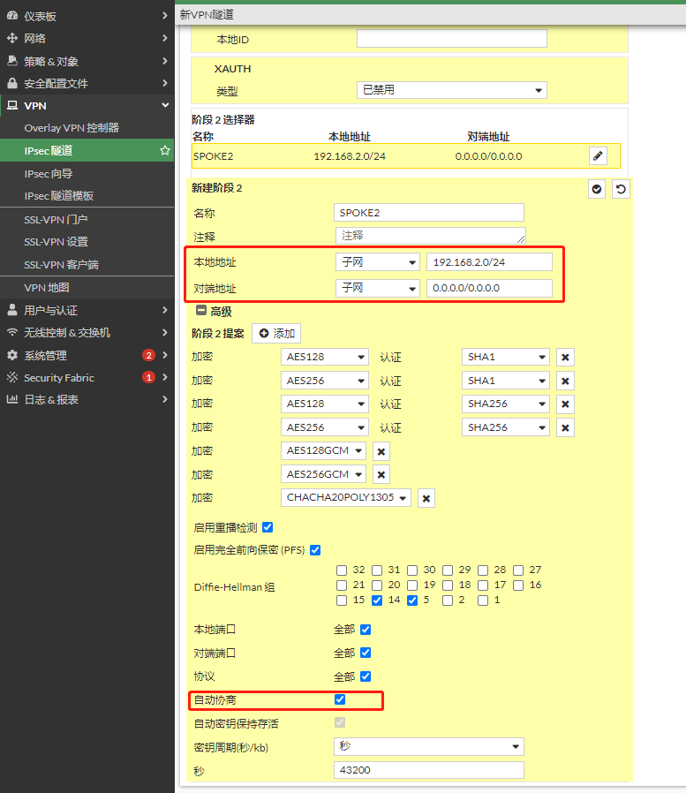This screenshot has height=793, width=686.
Task: Click the pencil edit icon for SPOKE2 selector
Action: 598,155
